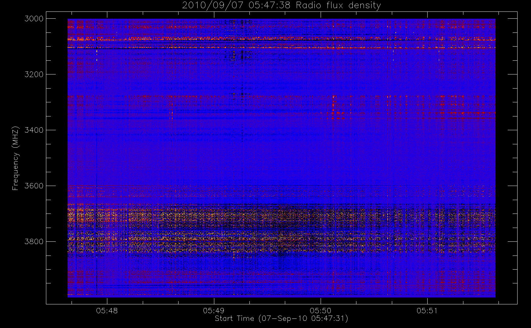Click the 3000 frequency tick label
The height and width of the screenshot is (328, 531).
coord(34,19)
